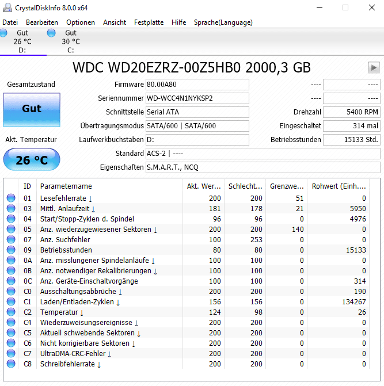Screen dimensions: 384x386
Task: Click the Akt. Wer... column header
Action: click(203, 186)
